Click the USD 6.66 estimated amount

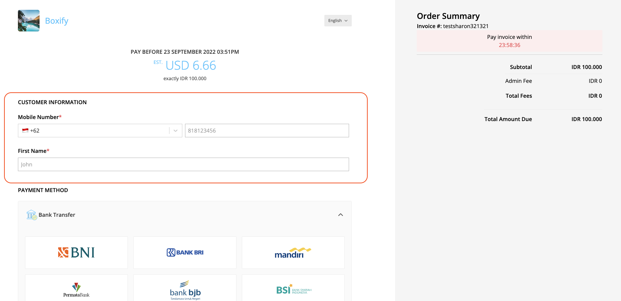pos(191,65)
